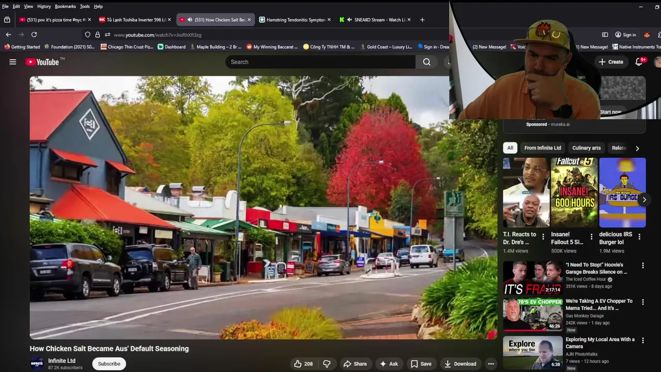This screenshot has width=661, height=372.
Task: Open the notifications bell showing 9+
Action: click(639, 61)
